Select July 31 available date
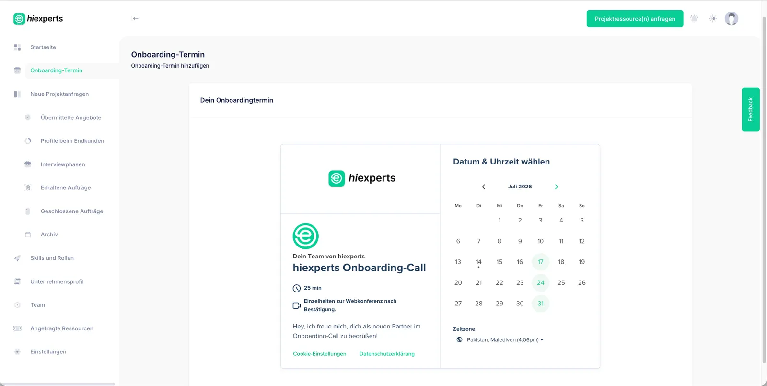Viewport: 767px width, 386px height. pos(540,304)
